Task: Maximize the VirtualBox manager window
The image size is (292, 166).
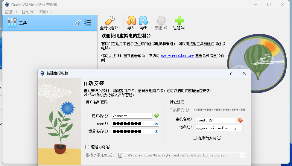Action: click(269, 4)
